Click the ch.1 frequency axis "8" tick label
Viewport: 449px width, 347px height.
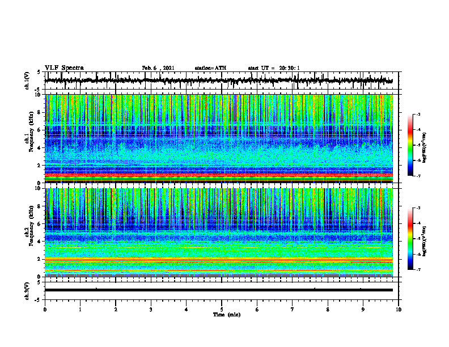[x=40, y=112]
